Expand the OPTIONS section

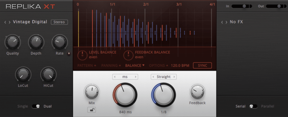click(159, 65)
